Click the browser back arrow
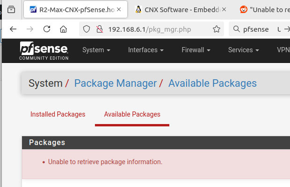 pos(13,29)
